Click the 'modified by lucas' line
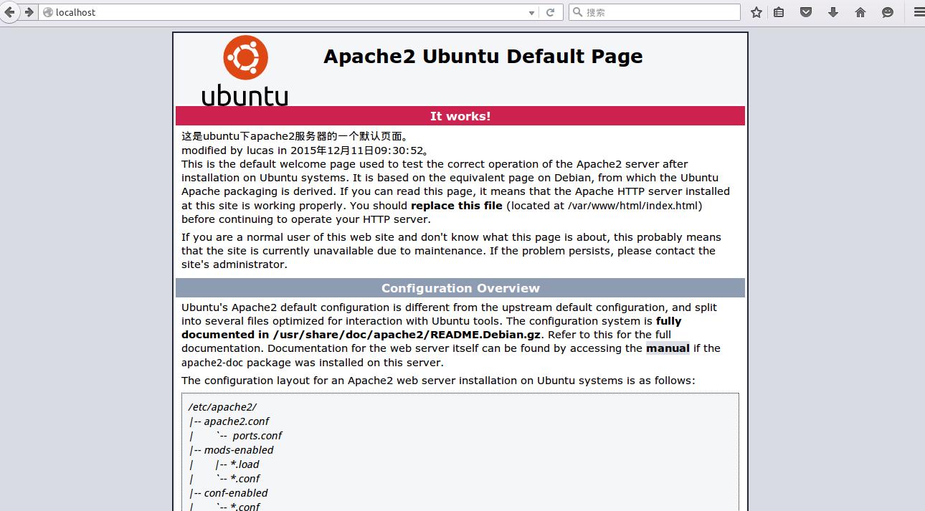 (305, 151)
